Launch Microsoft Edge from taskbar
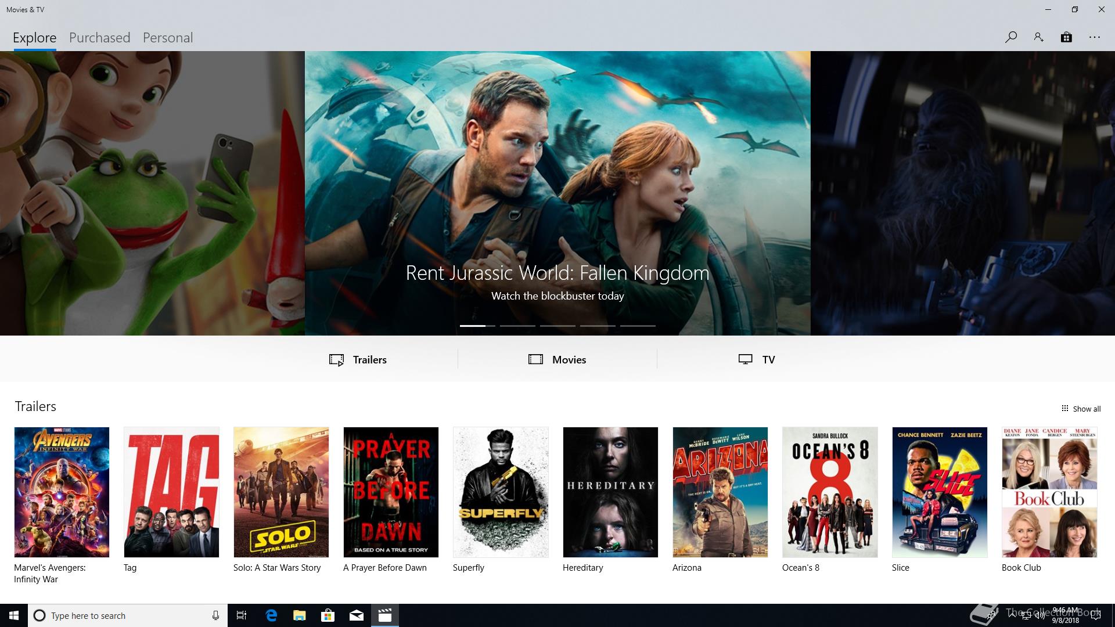 pyautogui.click(x=271, y=615)
